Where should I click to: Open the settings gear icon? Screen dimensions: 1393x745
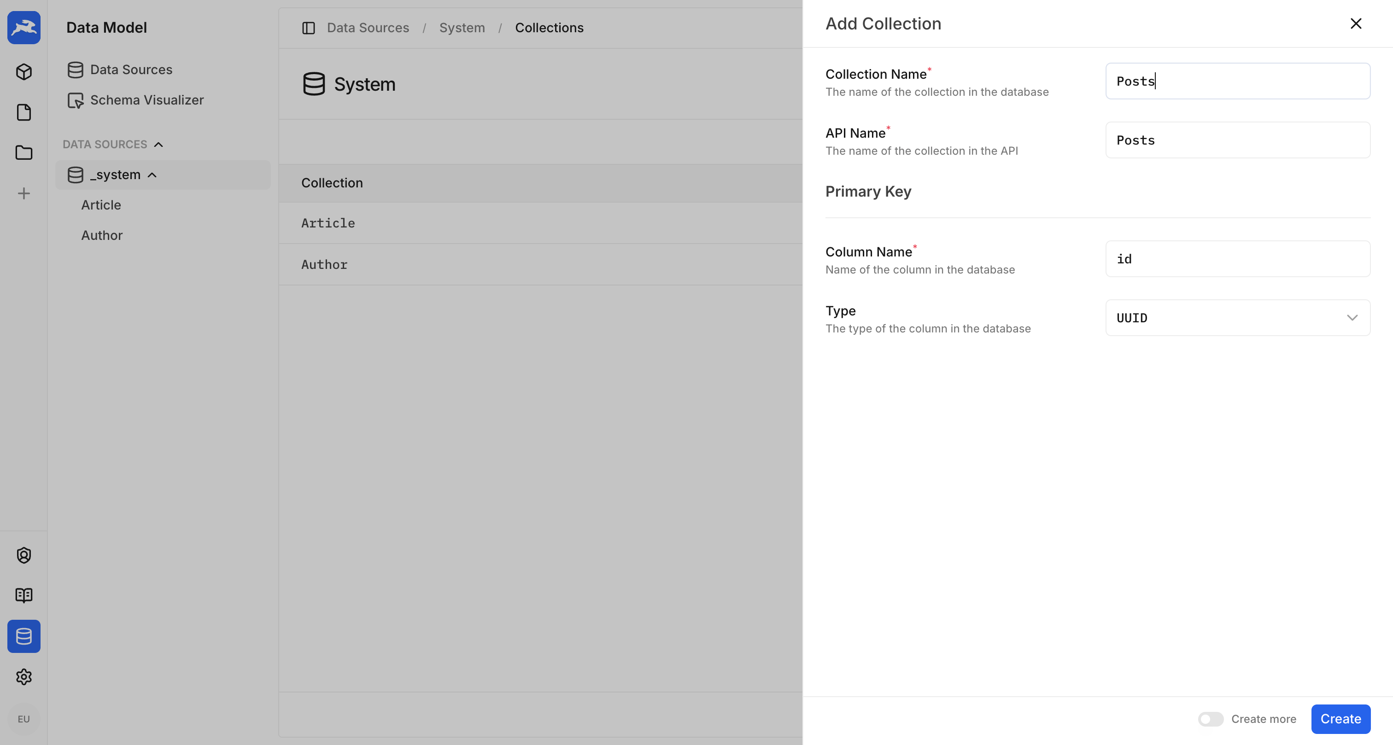point(24,677)
